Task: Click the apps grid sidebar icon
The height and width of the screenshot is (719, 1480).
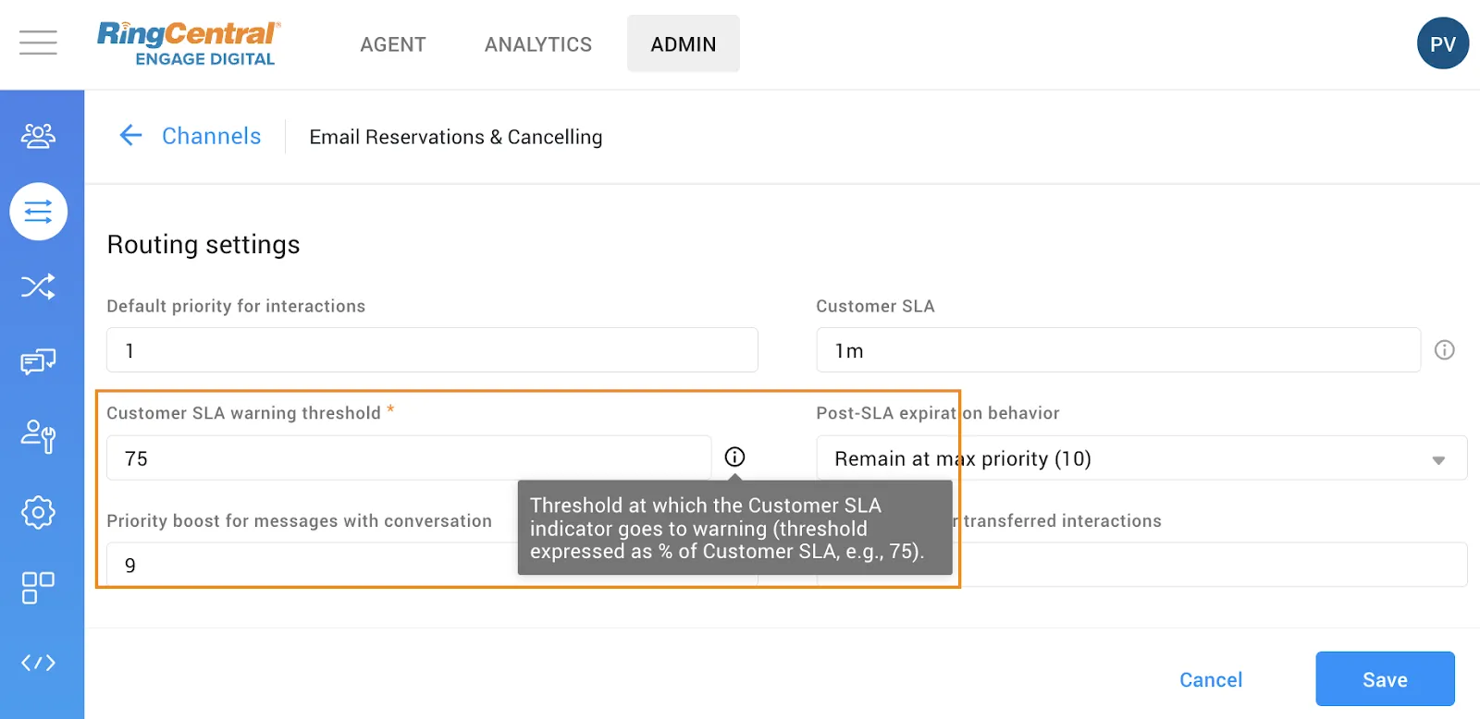Action: tap(38, 587)
